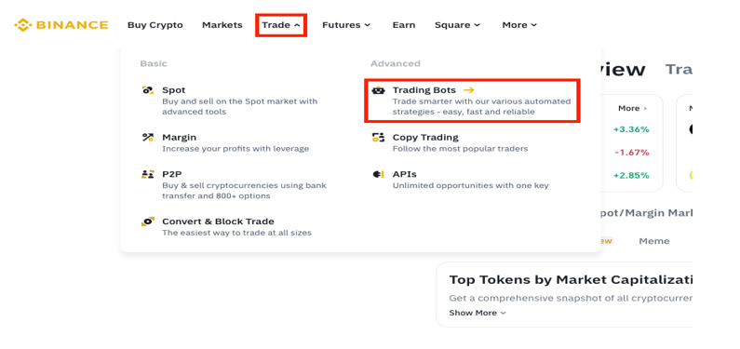Click the Binance logo icon
Viewport: 740px width, 349px height.
pos(22,25)
